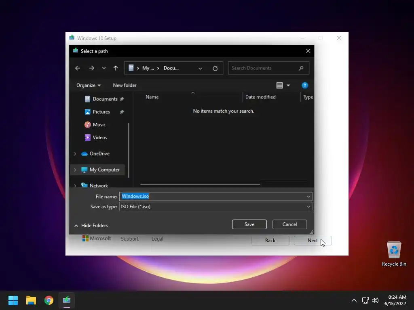
Task: Open recent locations chevron beside forward arrow
Action: 104,68
